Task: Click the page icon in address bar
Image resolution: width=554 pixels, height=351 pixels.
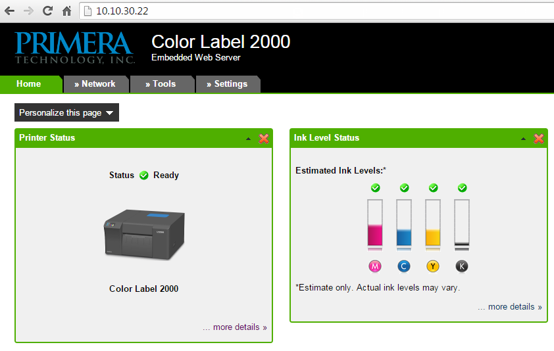Action: 88,11
